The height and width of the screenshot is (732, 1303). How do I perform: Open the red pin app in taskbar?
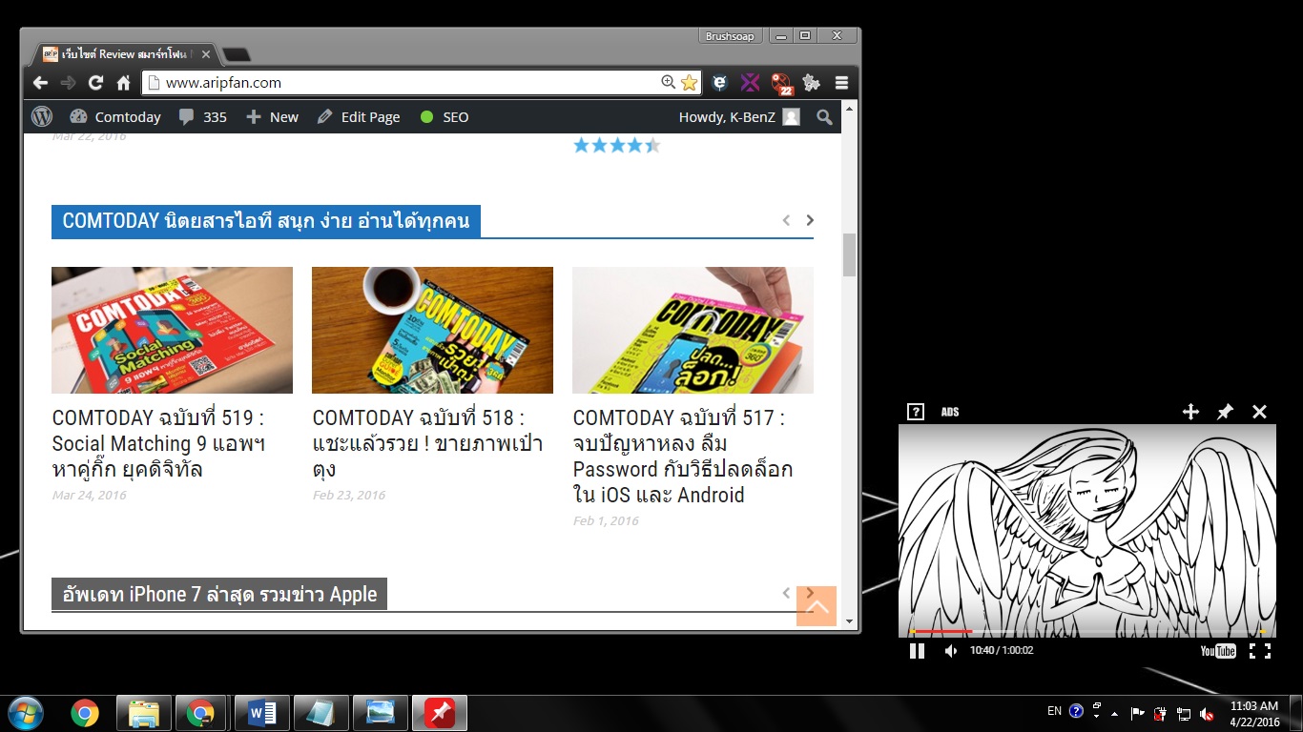pos(439,713)
